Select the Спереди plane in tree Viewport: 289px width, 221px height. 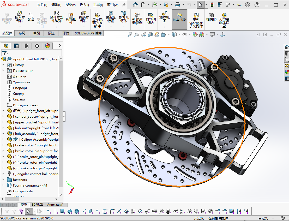[x=20, y=88]
